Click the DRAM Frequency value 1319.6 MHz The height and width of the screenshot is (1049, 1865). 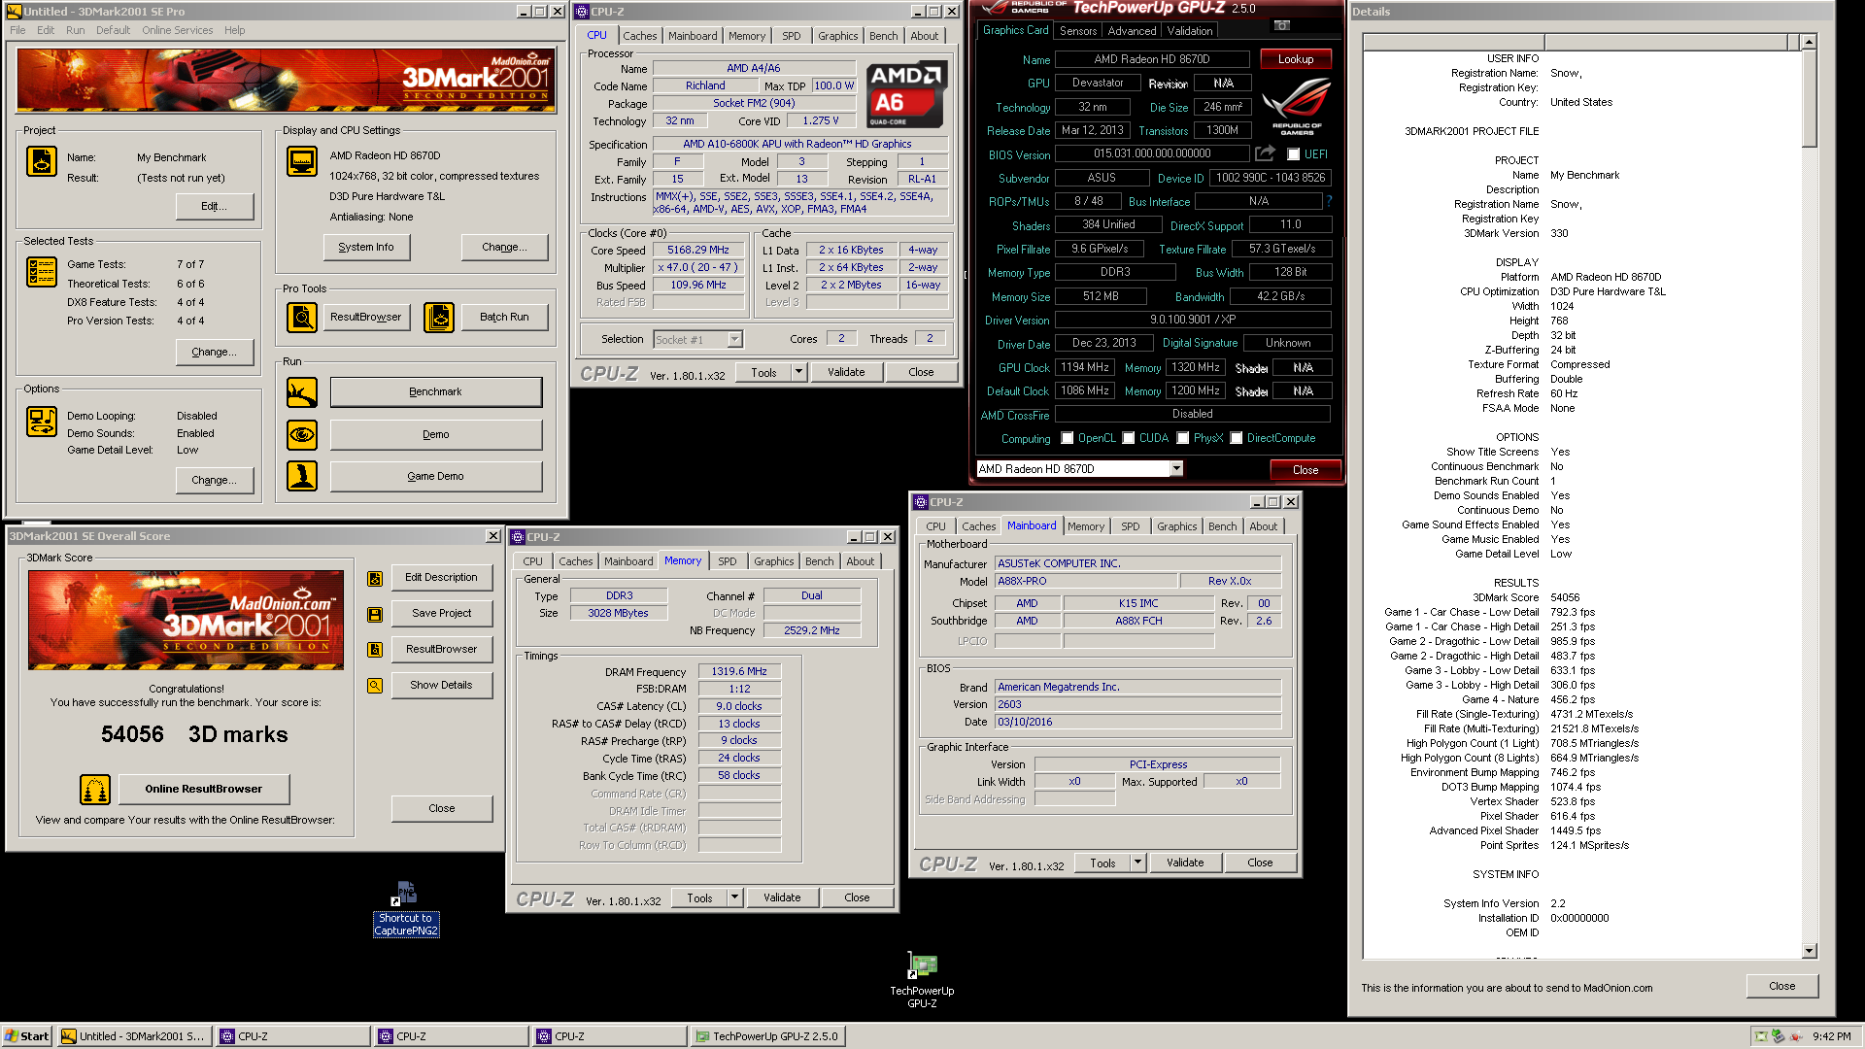coord(739,671)
